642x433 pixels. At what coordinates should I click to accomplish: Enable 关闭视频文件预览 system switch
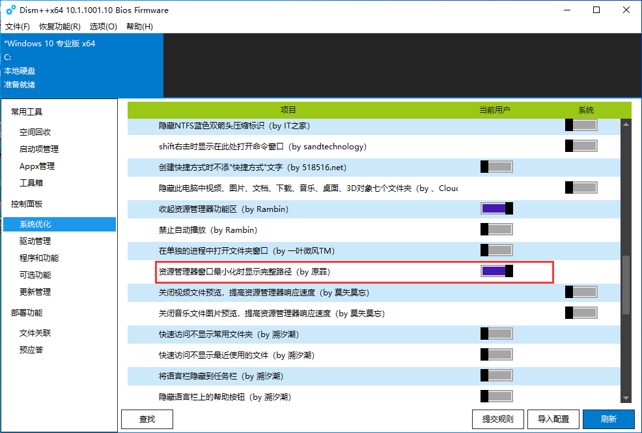581,292
